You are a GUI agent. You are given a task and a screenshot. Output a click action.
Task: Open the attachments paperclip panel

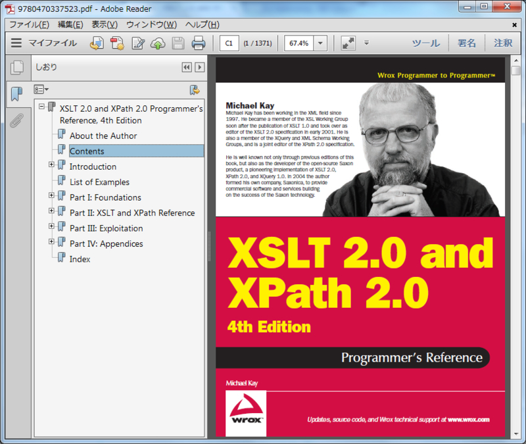[16, 120]
